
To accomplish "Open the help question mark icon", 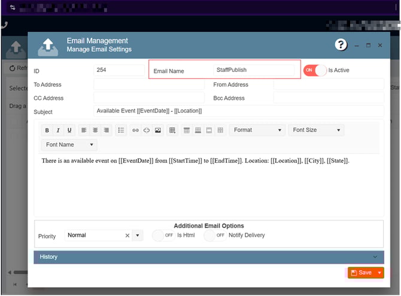I will [341, 45].
